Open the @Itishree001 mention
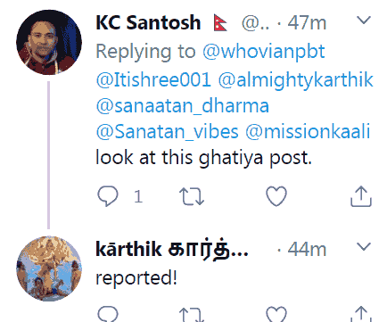The image size is (387, 322). point(153,79)
